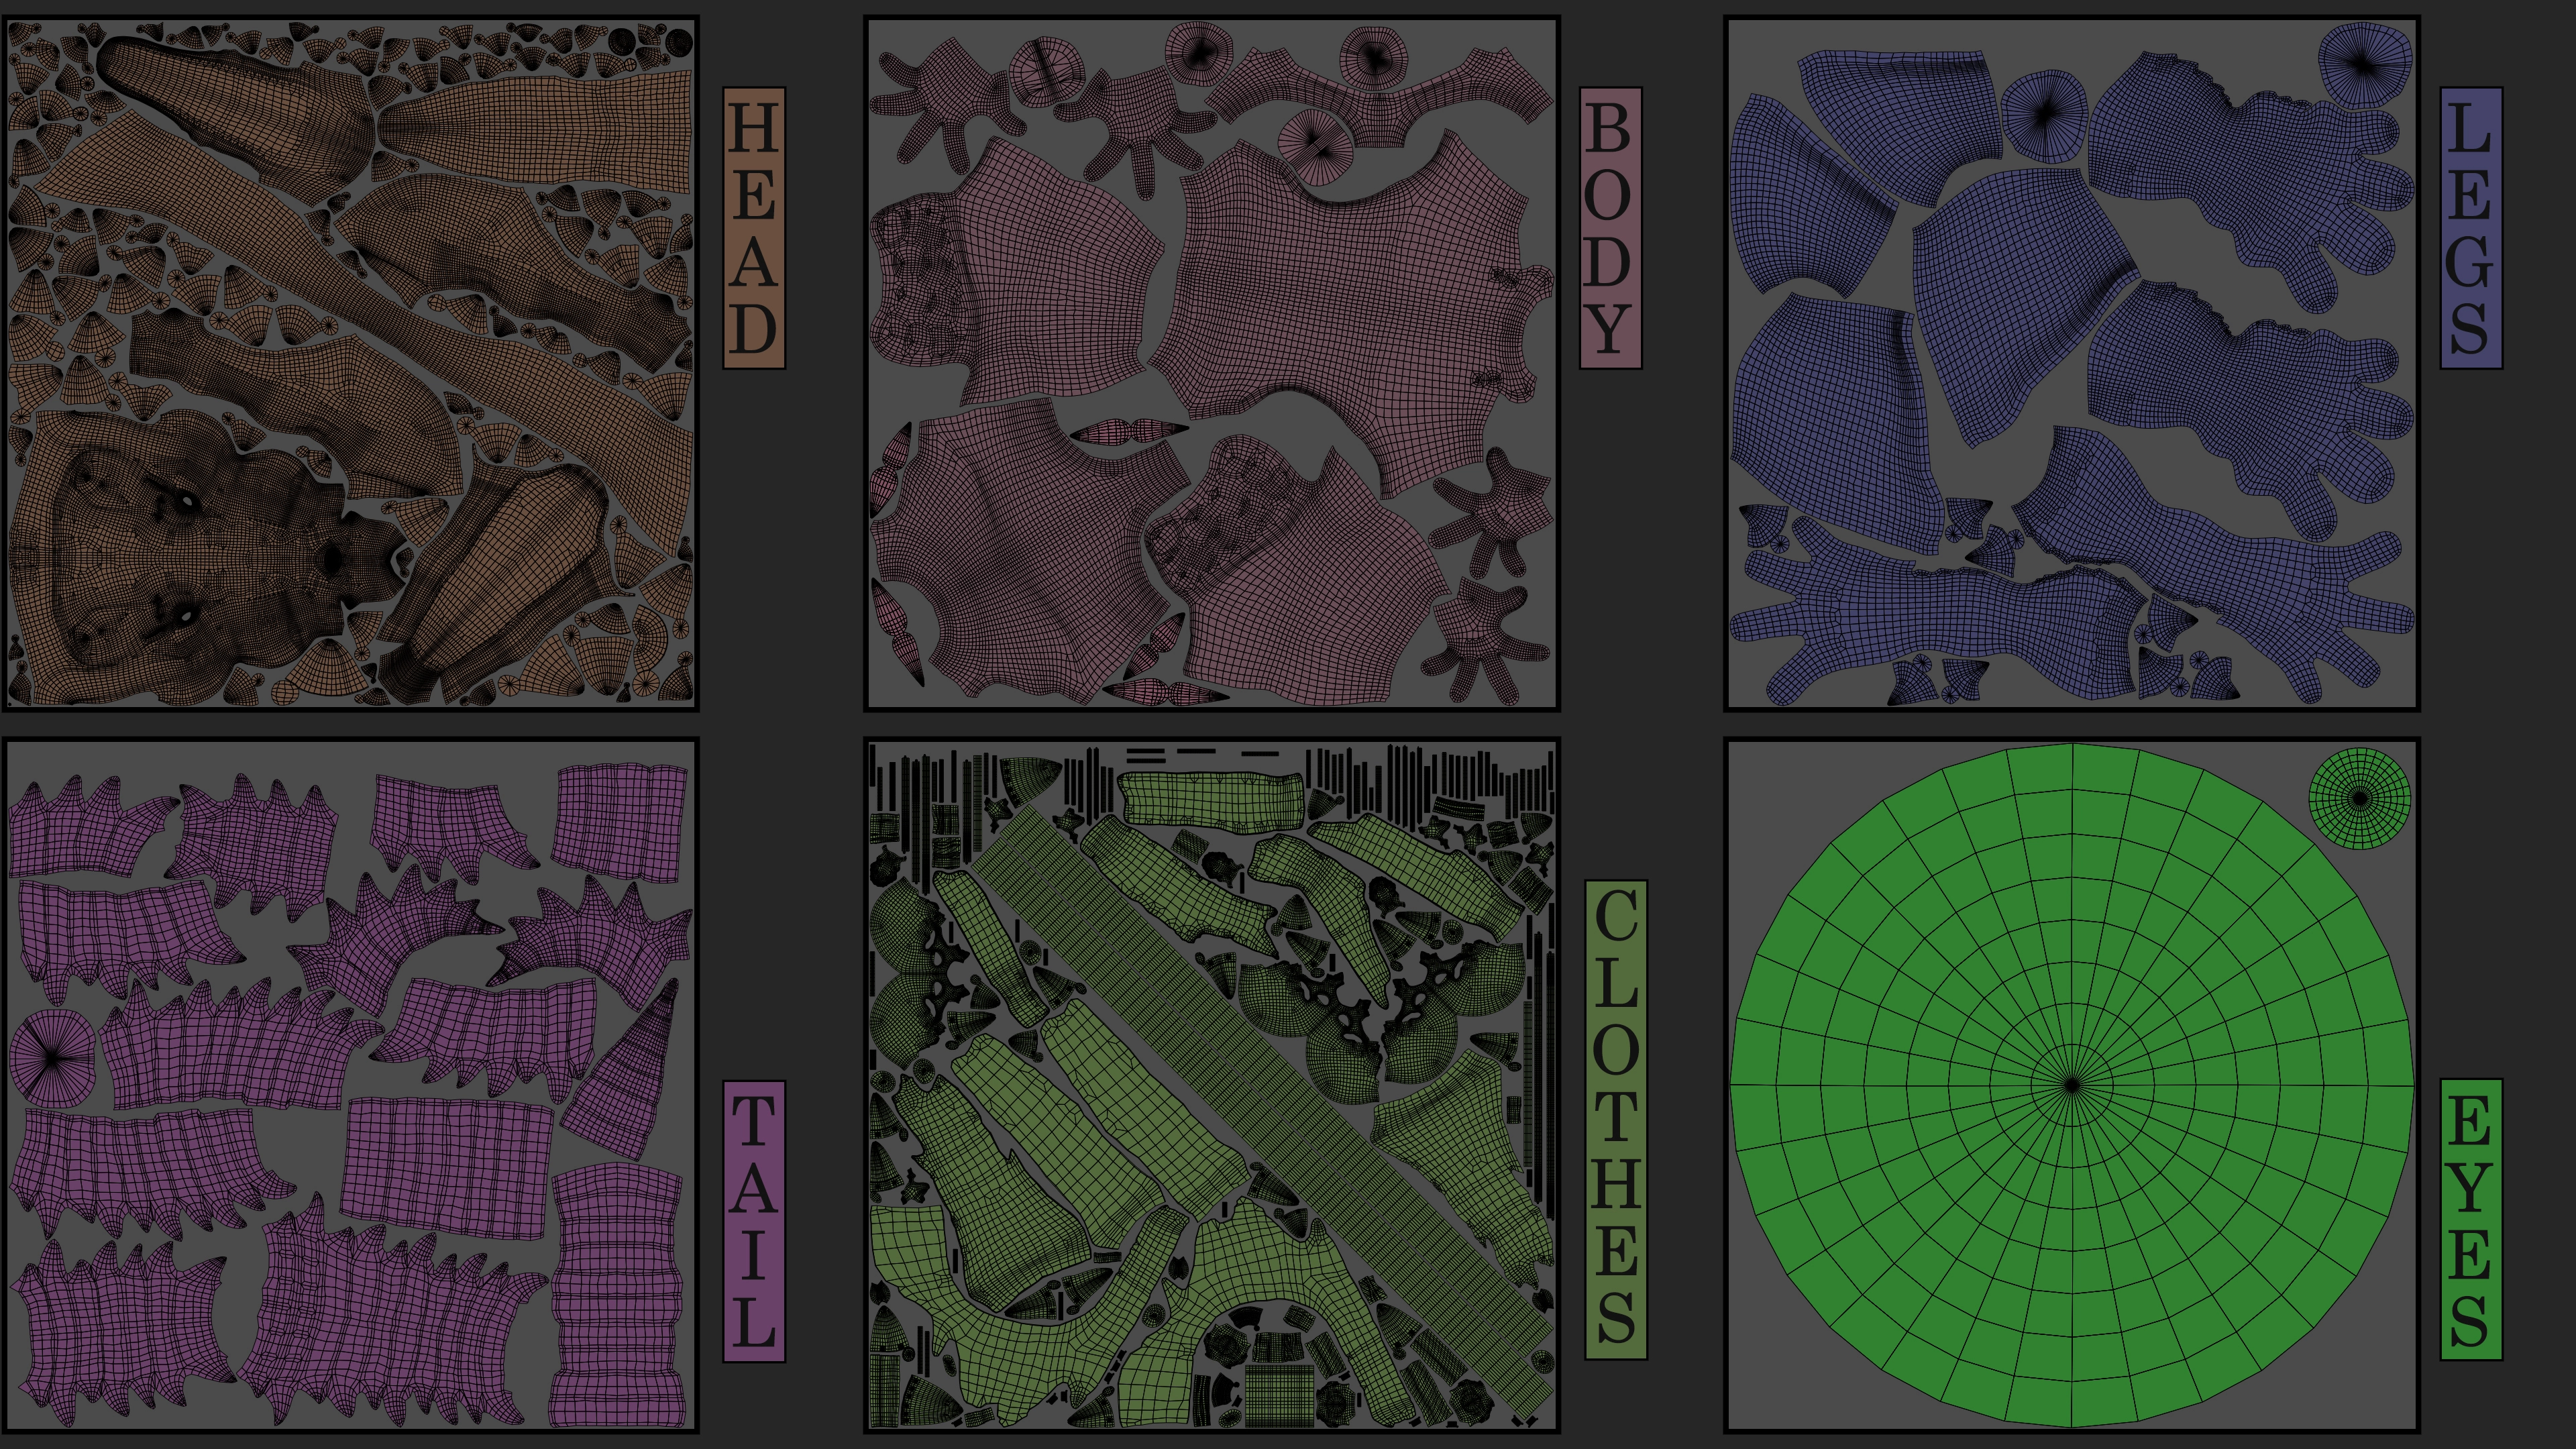2576x1449 pixels.
Task: Click the blue circular fan island in LEGS
Action: click(x=2046, y=114)
